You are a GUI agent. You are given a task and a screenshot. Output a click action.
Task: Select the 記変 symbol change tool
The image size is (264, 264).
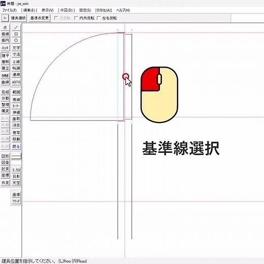[x=5, y=169]
